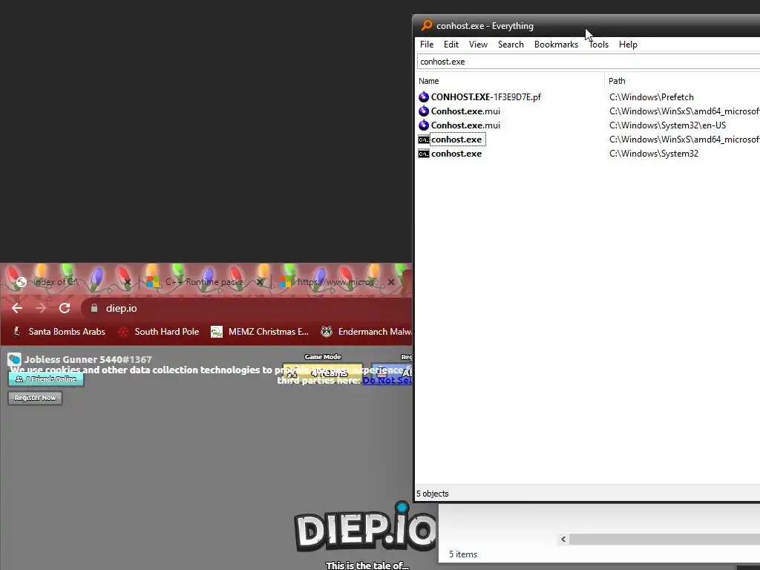Open the MEMZ Christmas E... bookmark
Viewport: 760px width, 570px height.
[x=260, y=332]
